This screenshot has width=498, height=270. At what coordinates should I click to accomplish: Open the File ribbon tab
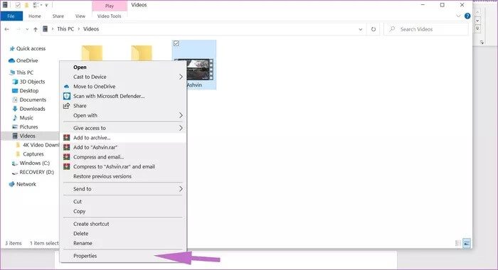click(x=11, y=16)
